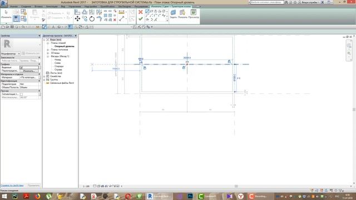Expand the Семейства node
356x200 pixels.
44,77
